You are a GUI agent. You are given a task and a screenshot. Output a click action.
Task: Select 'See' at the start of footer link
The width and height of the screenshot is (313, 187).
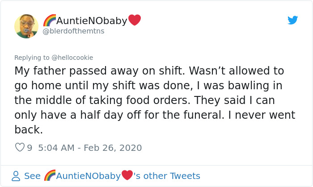[x=32, y=176]
